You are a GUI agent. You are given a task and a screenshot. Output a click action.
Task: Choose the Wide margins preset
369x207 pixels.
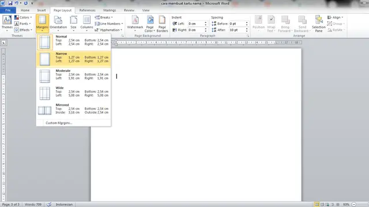point(73,93)
